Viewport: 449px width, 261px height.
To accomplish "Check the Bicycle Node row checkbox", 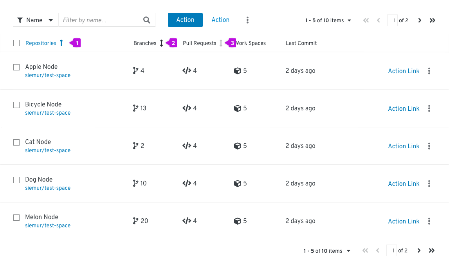I will (16, 105).
